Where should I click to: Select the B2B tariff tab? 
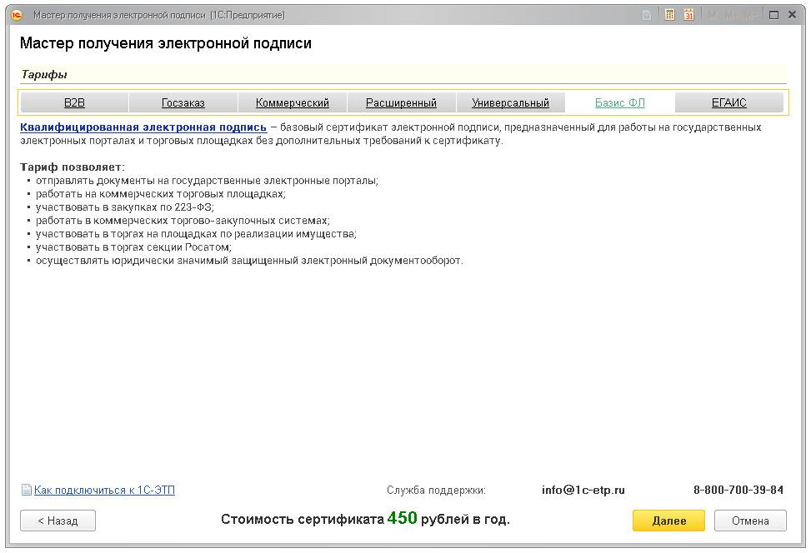(x=74, y=102)
